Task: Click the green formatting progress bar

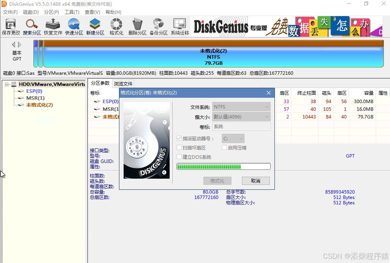Action: [x=223, y=166]
